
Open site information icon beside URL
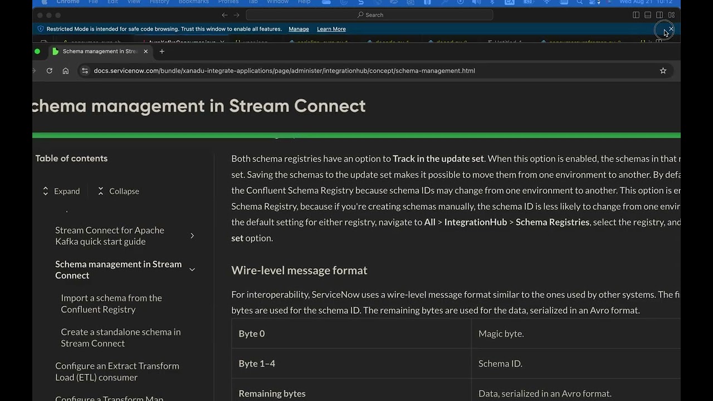85,71
